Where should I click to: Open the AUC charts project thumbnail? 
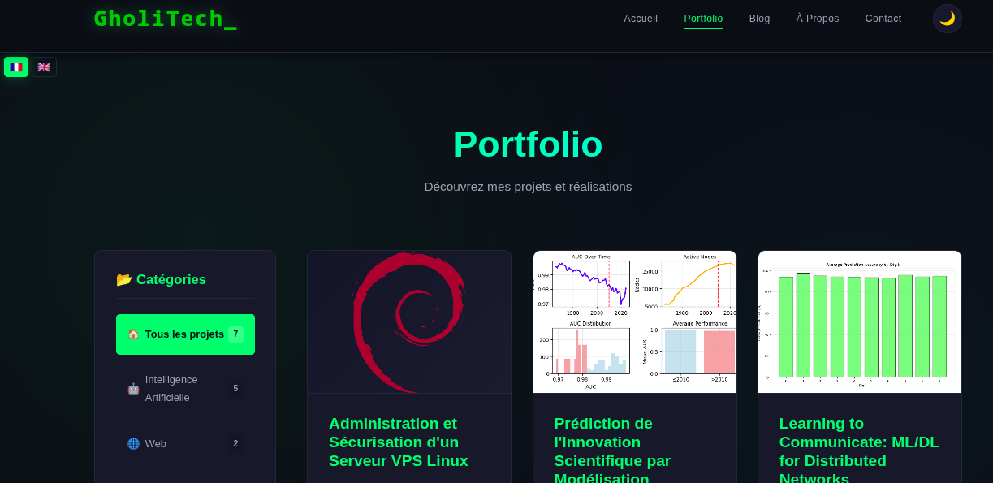[x=635, y=322]
